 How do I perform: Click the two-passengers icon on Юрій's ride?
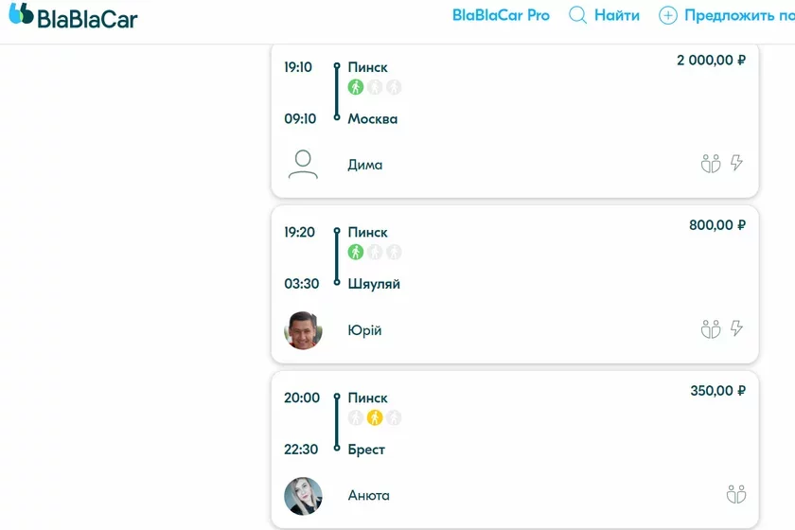coord(711,328)
